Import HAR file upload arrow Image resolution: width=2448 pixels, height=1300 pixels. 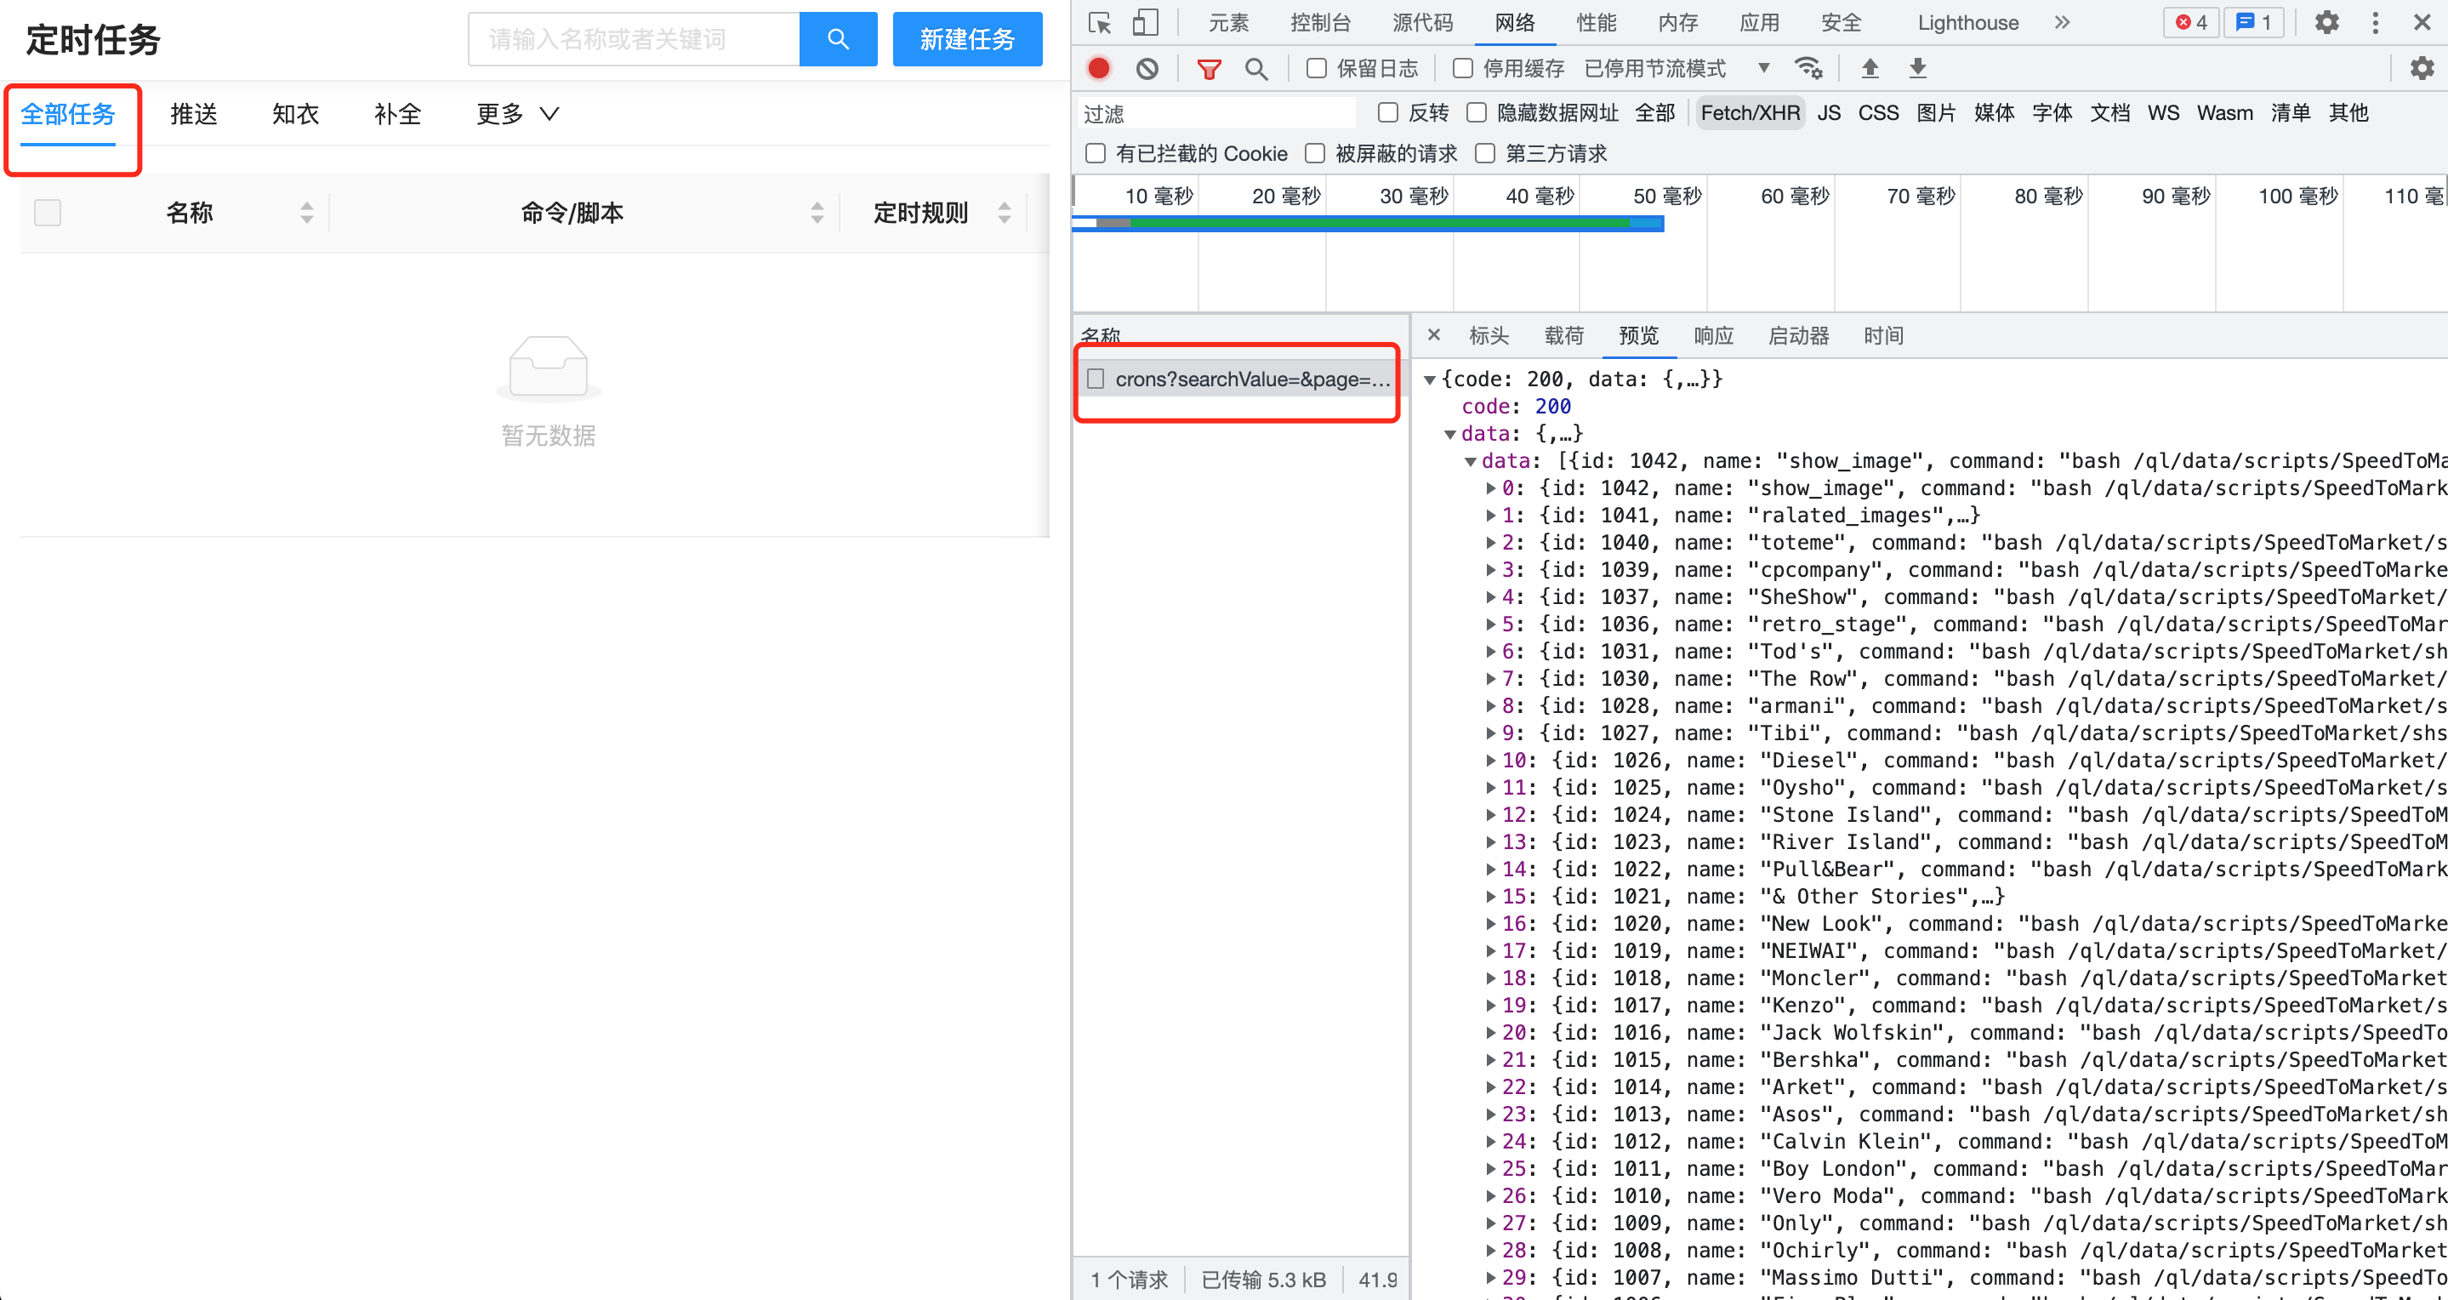(x=1870, y=68)
